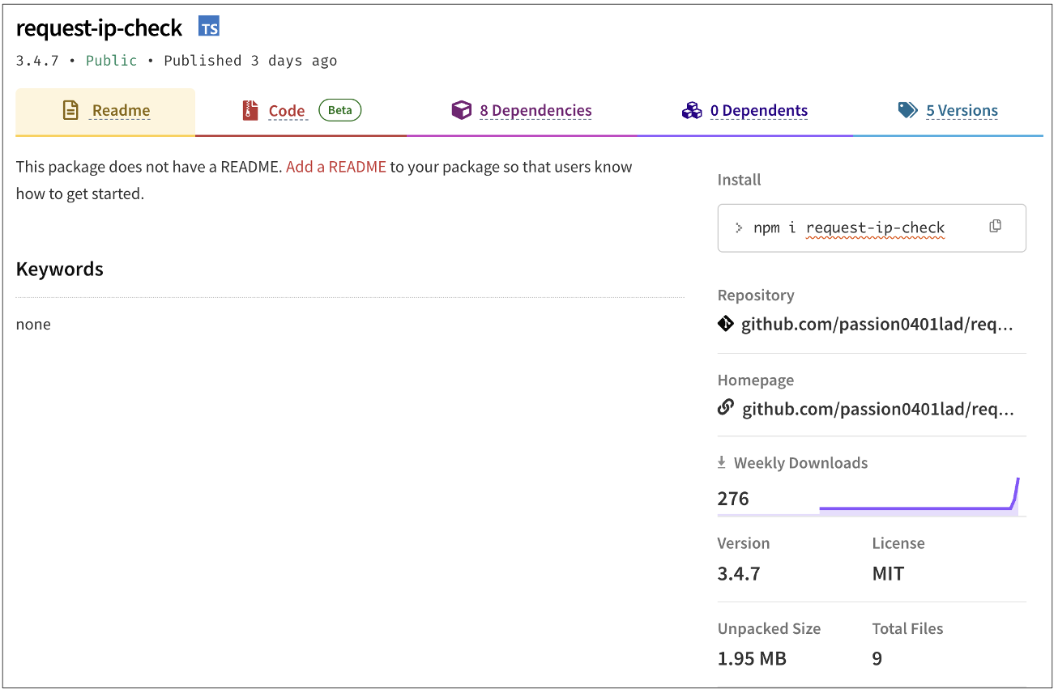View the 0 Dependents tab
The height and width of the screenshot is (693, 1058).
tap(758, 111)
